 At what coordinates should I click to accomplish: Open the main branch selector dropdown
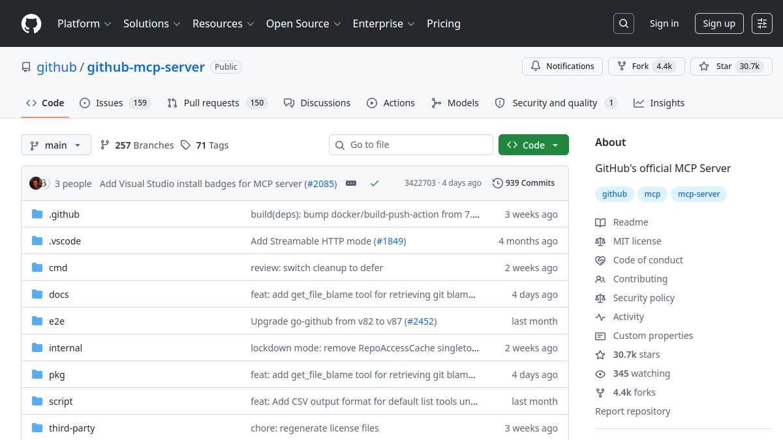55,145
